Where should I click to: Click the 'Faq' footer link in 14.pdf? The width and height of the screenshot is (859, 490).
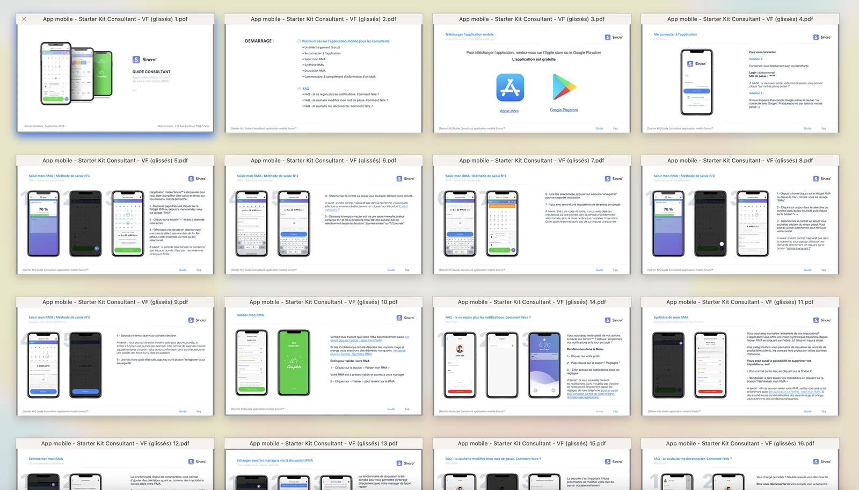point(615,412)
